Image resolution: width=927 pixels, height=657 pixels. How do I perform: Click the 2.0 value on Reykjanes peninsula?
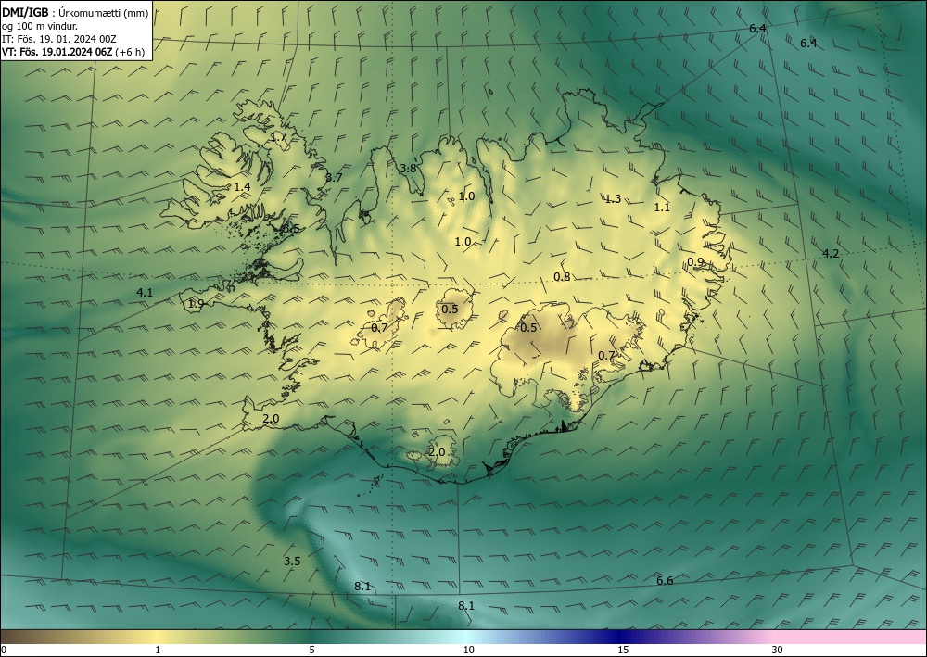pos(271,419)
